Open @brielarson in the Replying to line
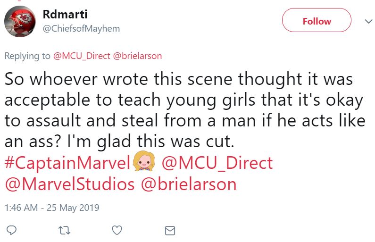The width and height of the screenshot is (375, 242). click(138, 56)
